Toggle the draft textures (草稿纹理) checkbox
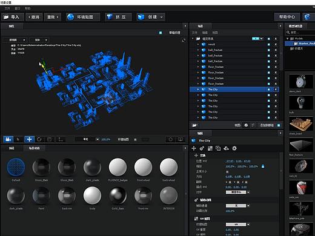315x236 pixels. pos(161,33)
